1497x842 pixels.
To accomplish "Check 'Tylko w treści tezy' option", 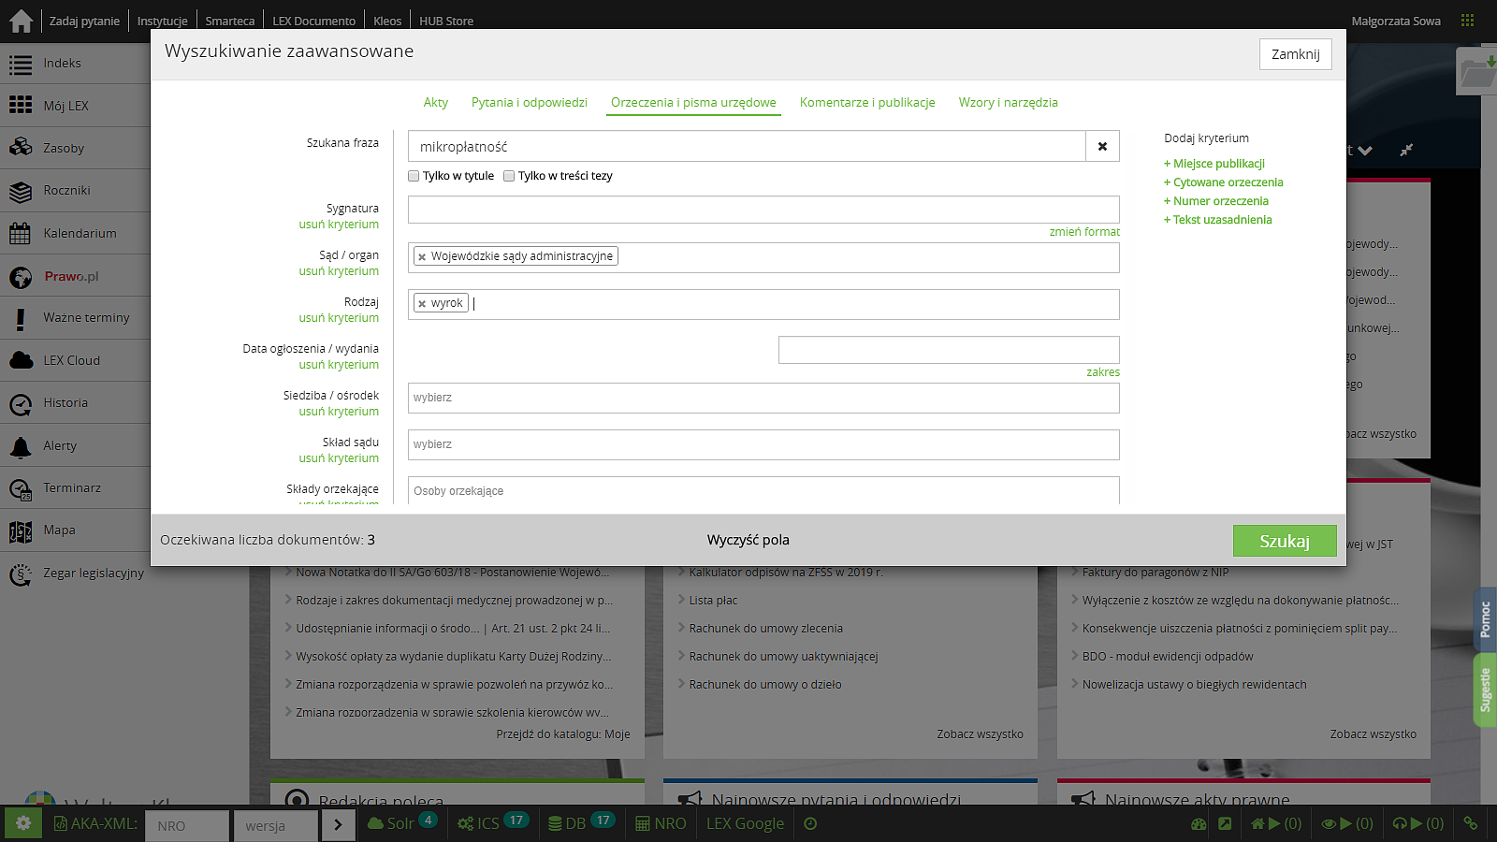I will (509, 176).
